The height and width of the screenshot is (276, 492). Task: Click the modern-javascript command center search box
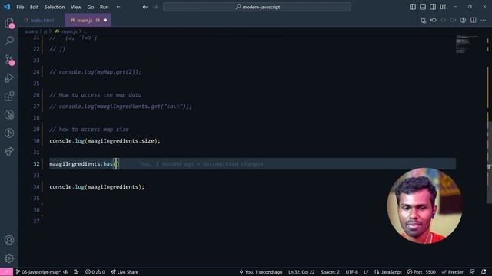click(x=257, y=7)
